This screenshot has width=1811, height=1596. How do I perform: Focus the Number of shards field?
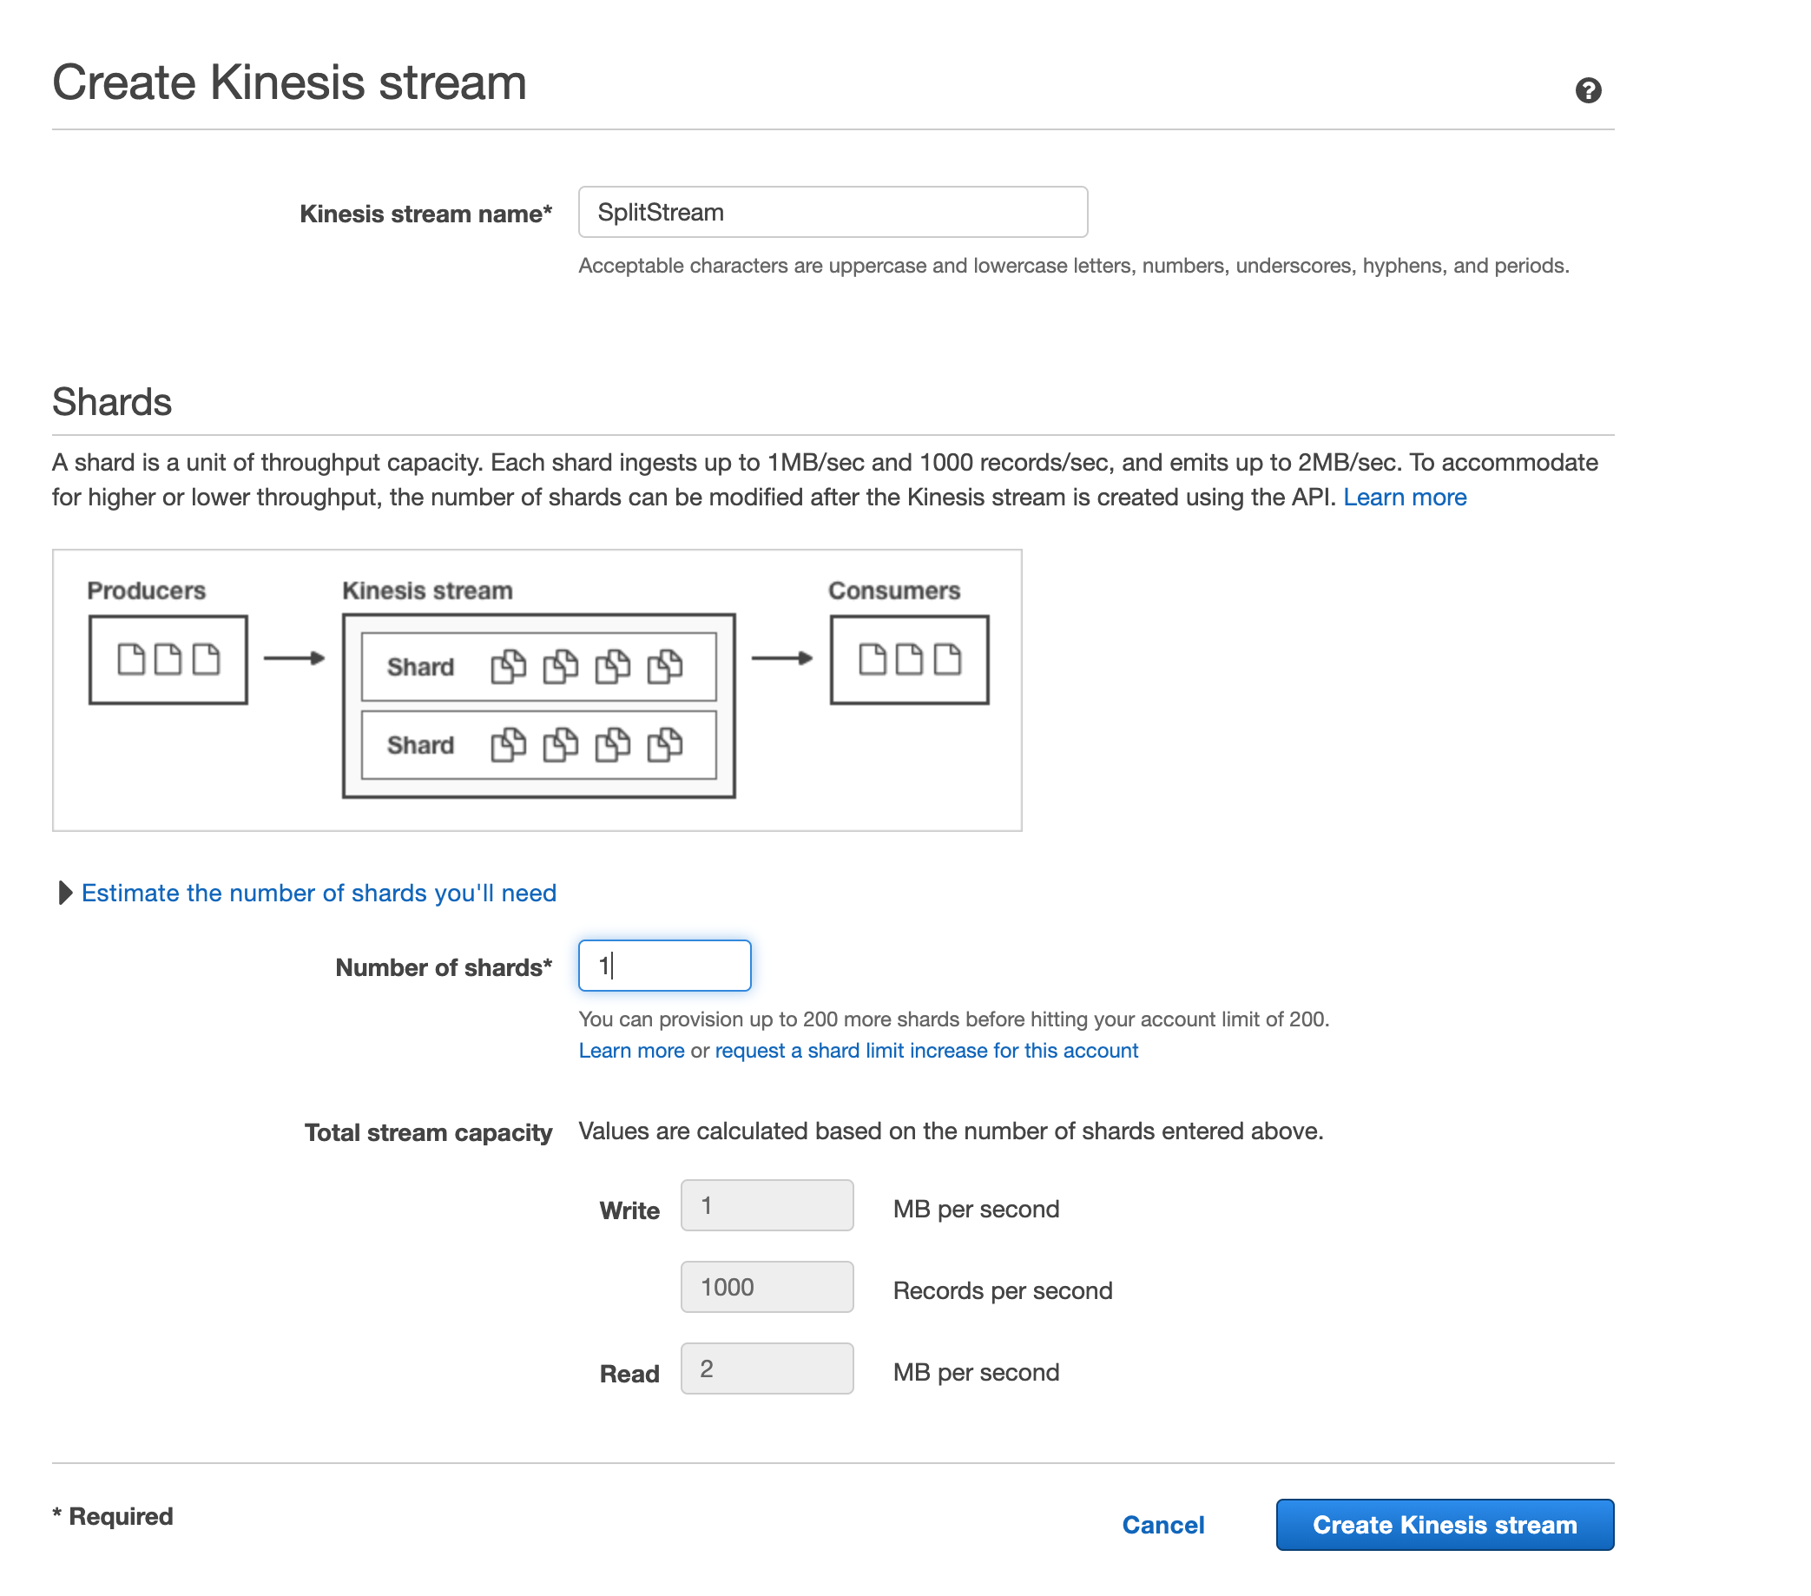pyautogui.click(x=663, y=965)
